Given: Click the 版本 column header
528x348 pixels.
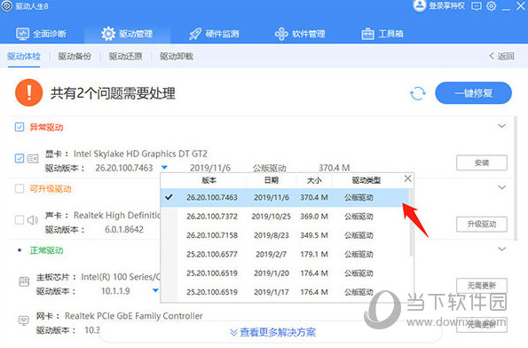Looking at the screenshot, I should click(x=209, y=180).
